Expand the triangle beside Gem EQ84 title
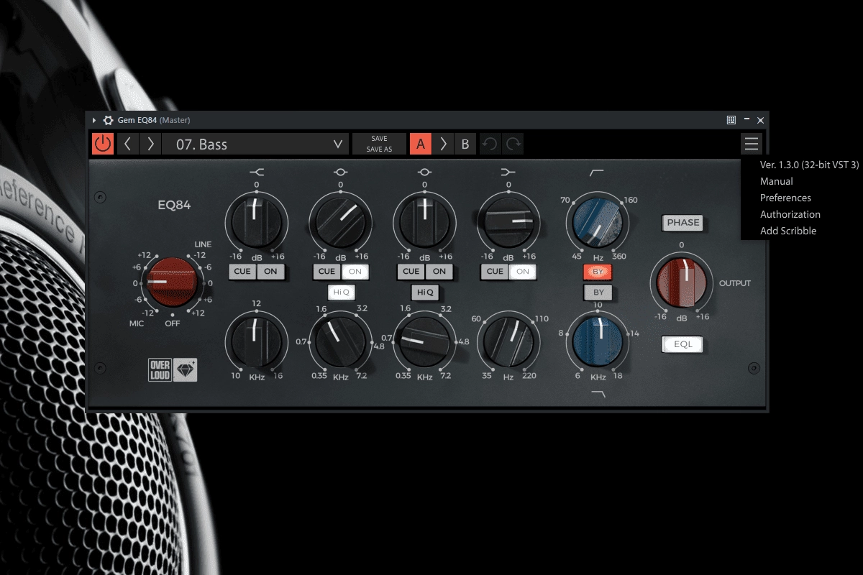This screenshot has height=575, width=863. pos(94,120)
